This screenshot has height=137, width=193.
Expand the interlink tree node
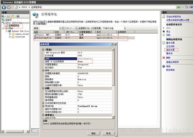coord(10,37)
